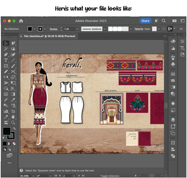Open the Symbols panel club icon
Screen dimensions: 187x178
(173, 64)
